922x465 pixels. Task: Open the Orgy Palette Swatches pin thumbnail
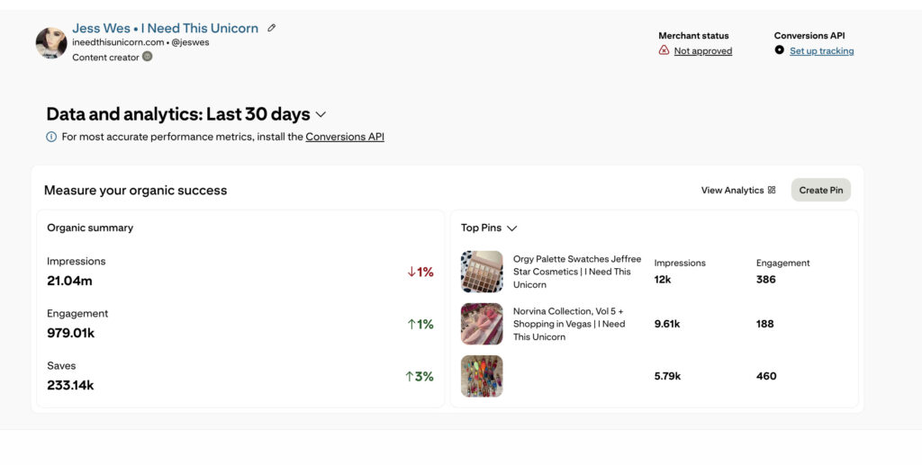[482, 272]
